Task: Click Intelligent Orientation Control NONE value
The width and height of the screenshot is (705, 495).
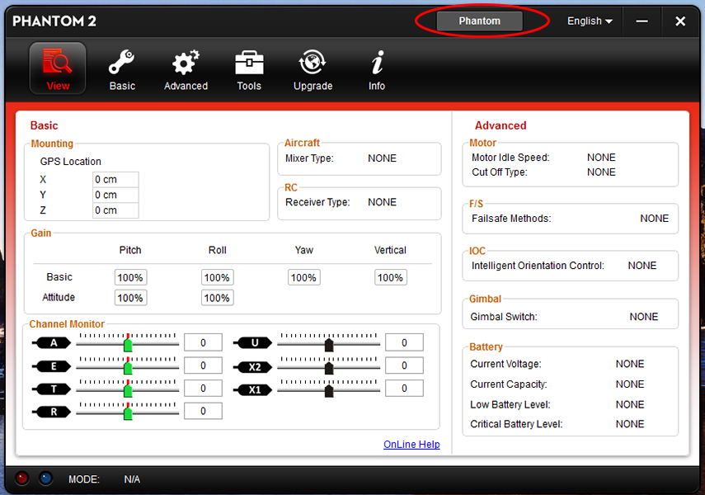Action: (642, 266)
